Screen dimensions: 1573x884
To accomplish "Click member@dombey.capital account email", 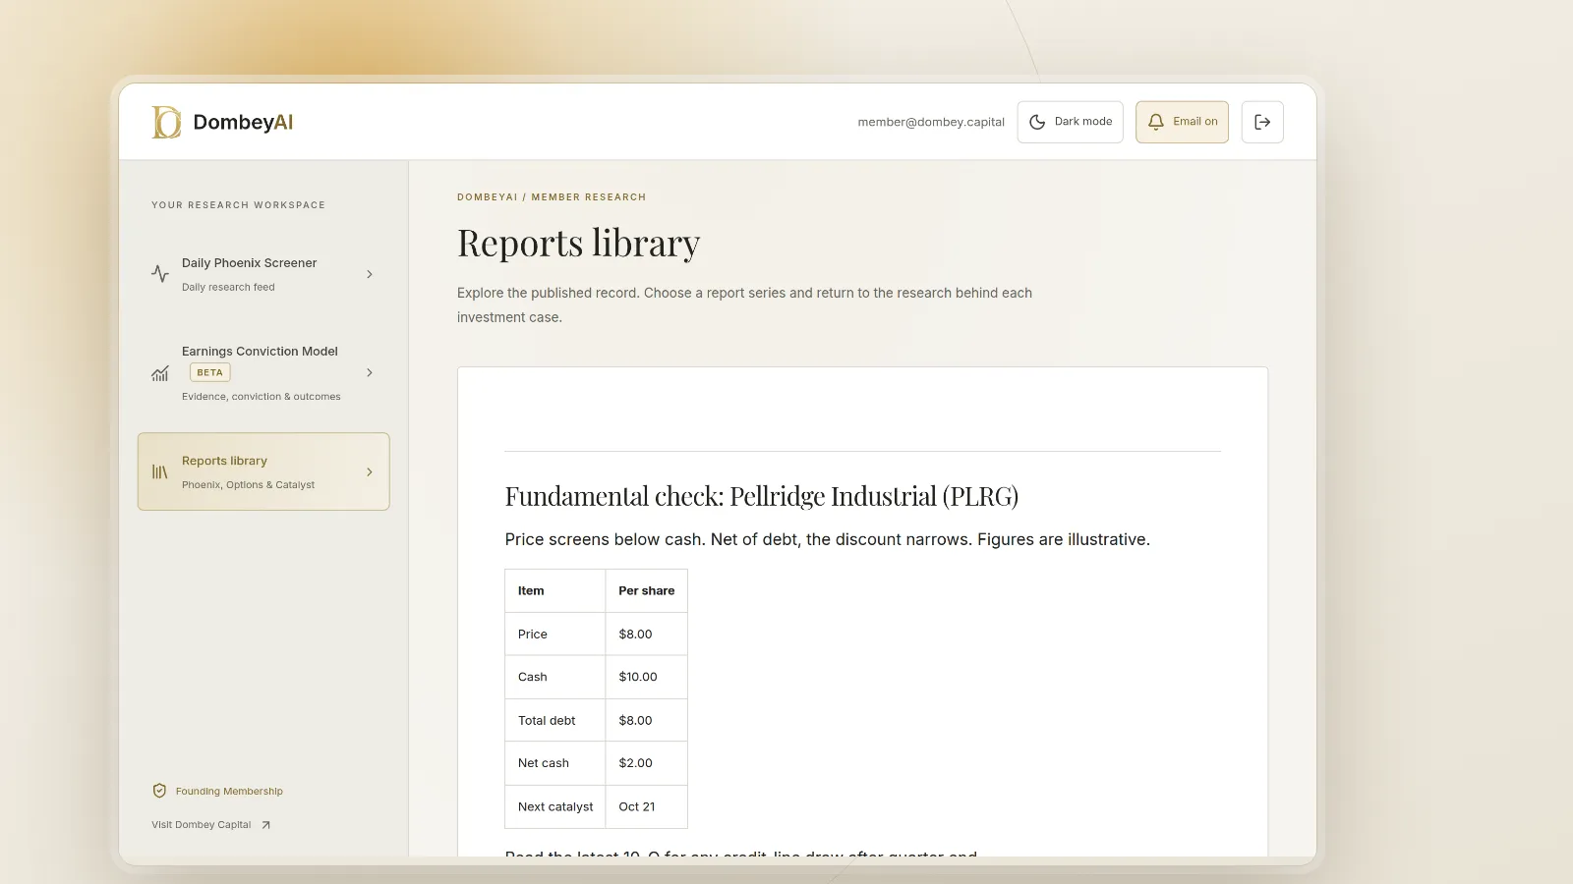I will tap(931, 123).
